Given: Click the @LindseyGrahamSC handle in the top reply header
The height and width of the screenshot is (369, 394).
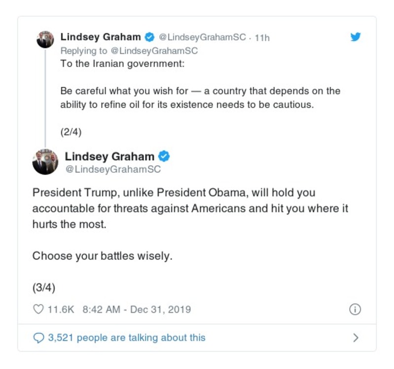Looking at the screenshot, I should click(202, 37).
